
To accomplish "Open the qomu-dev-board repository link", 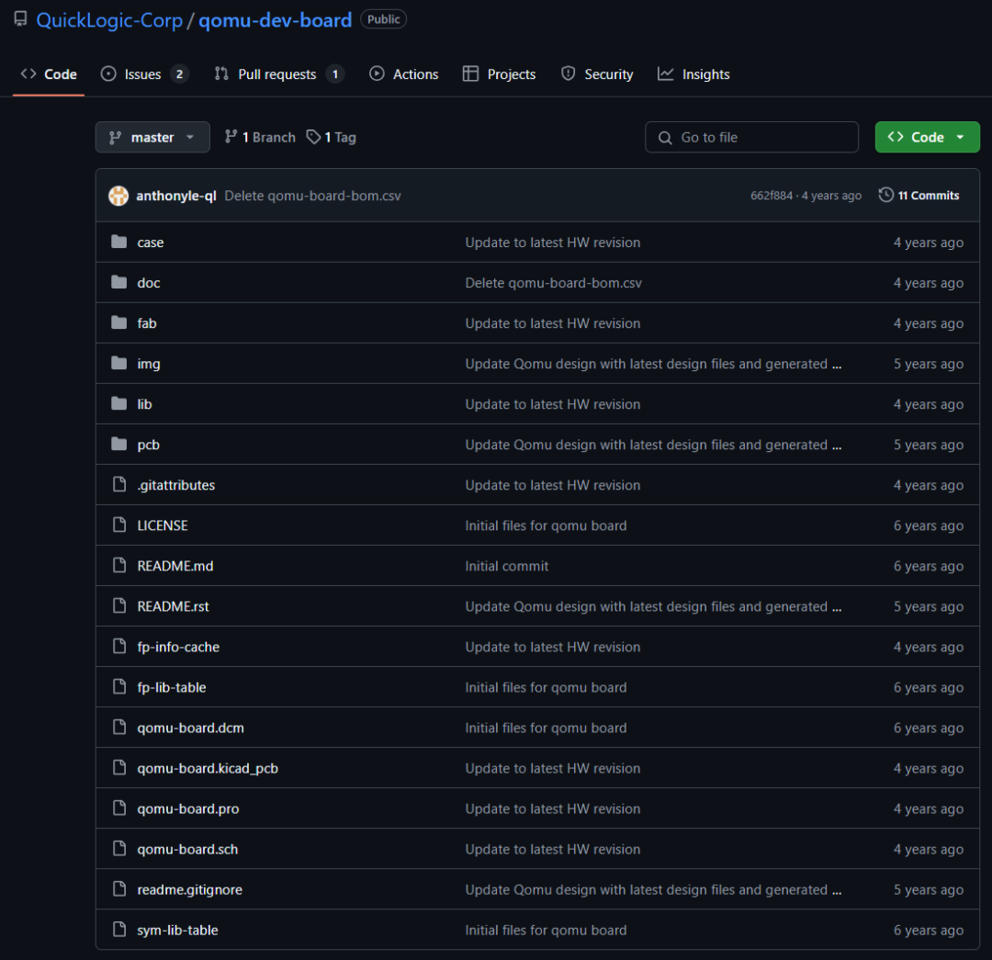I will [276, 20].
